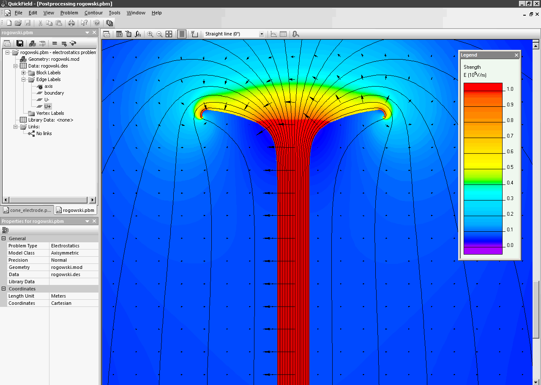Open the Tools menu
This screenshot has height=385, width=541.
coord(115,13)
